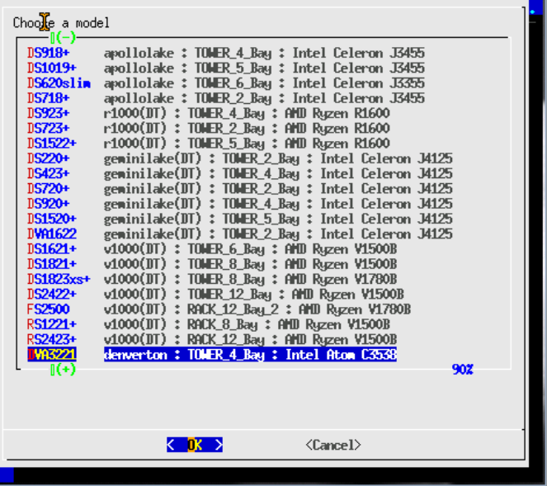This screenshot has height=486, width=547.
Task: Choose the DS723+ model entry
Action: point(208,128)
